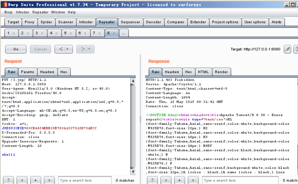This screenshot has height=184, width=298.
Task: Show request Raw view tab
Action: coord(11,72)
